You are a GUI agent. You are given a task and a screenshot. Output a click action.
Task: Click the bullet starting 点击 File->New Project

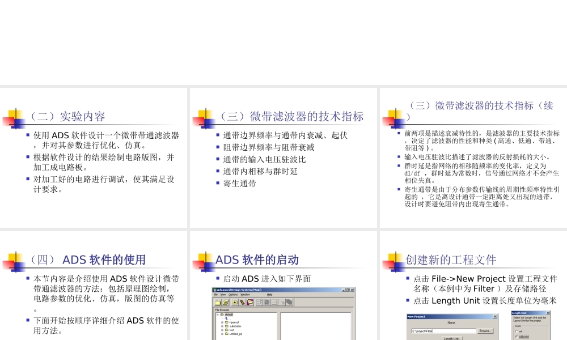[x=485, y=284]
